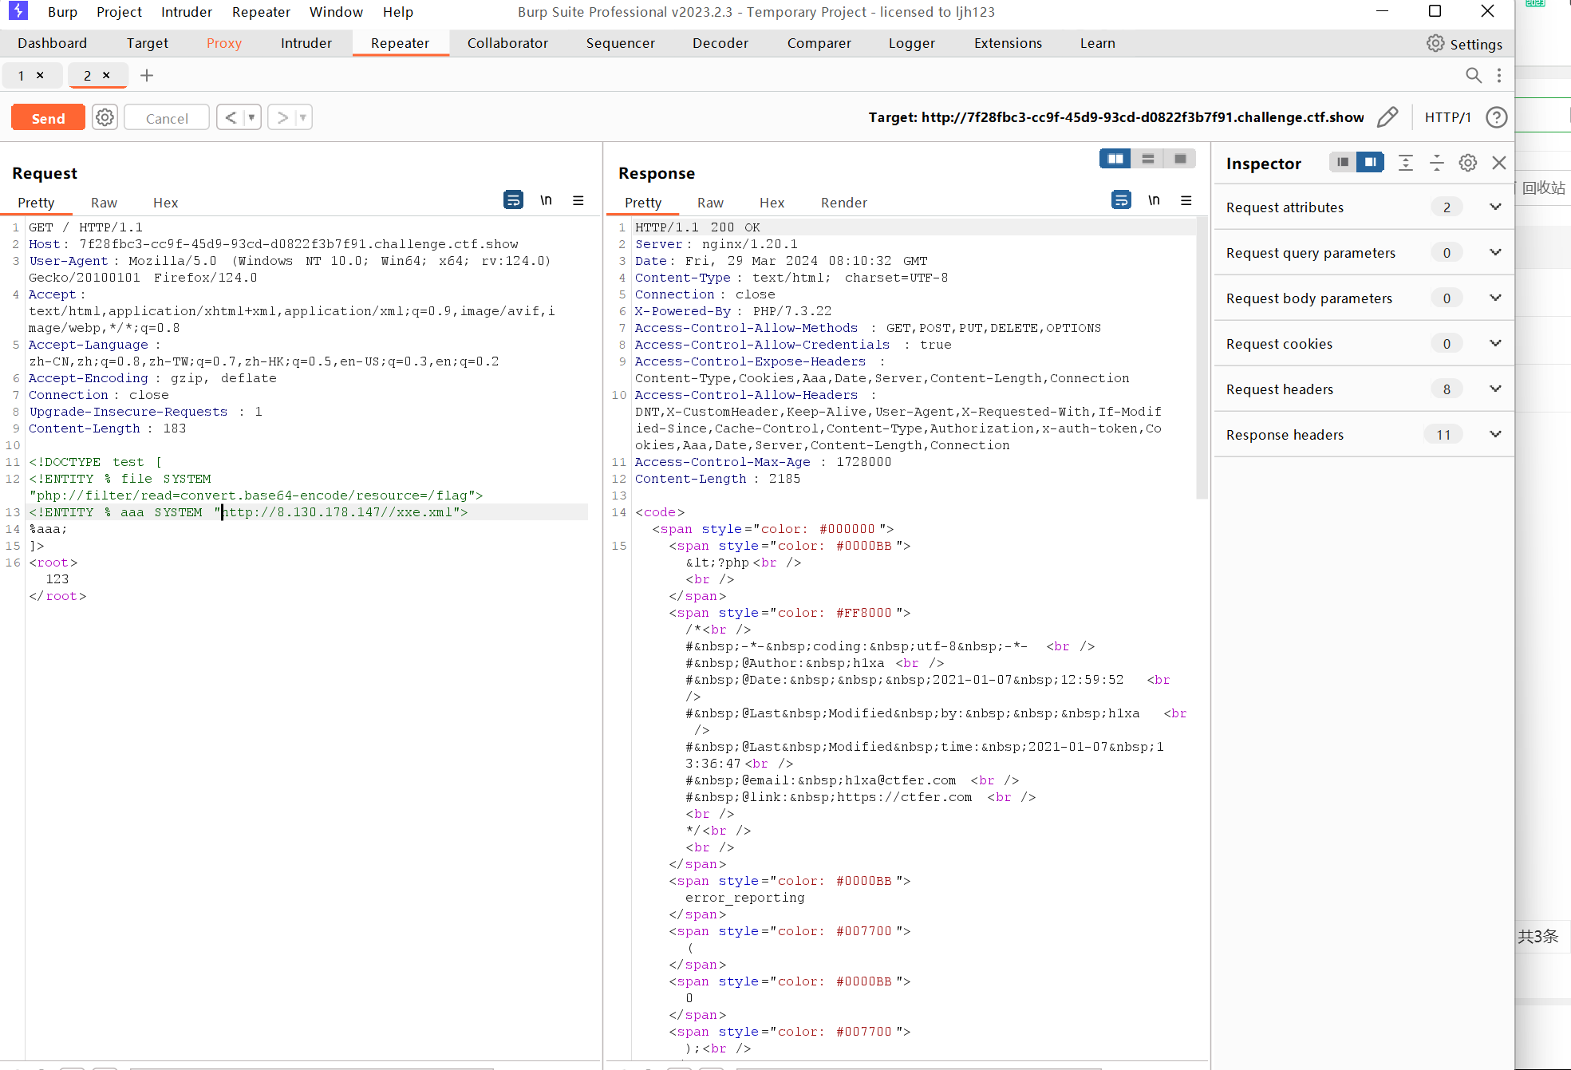
Task: Click the Repeater search magnifier icon
Action: tap(1473, 75)
